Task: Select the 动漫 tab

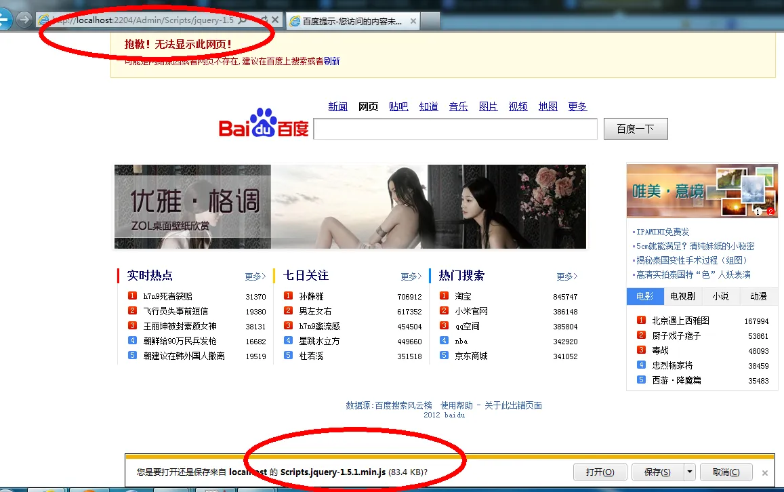Action: (x=758, y=297)
